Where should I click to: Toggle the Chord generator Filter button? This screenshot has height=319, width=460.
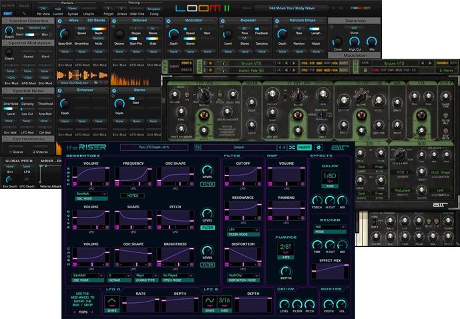coord(208,265)
